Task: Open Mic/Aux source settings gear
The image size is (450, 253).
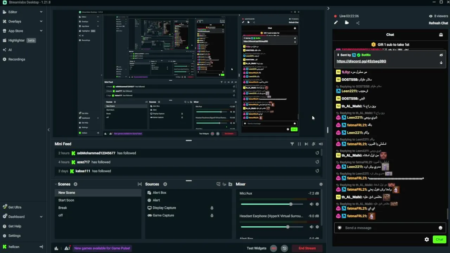Action: [x=317, y=204]
